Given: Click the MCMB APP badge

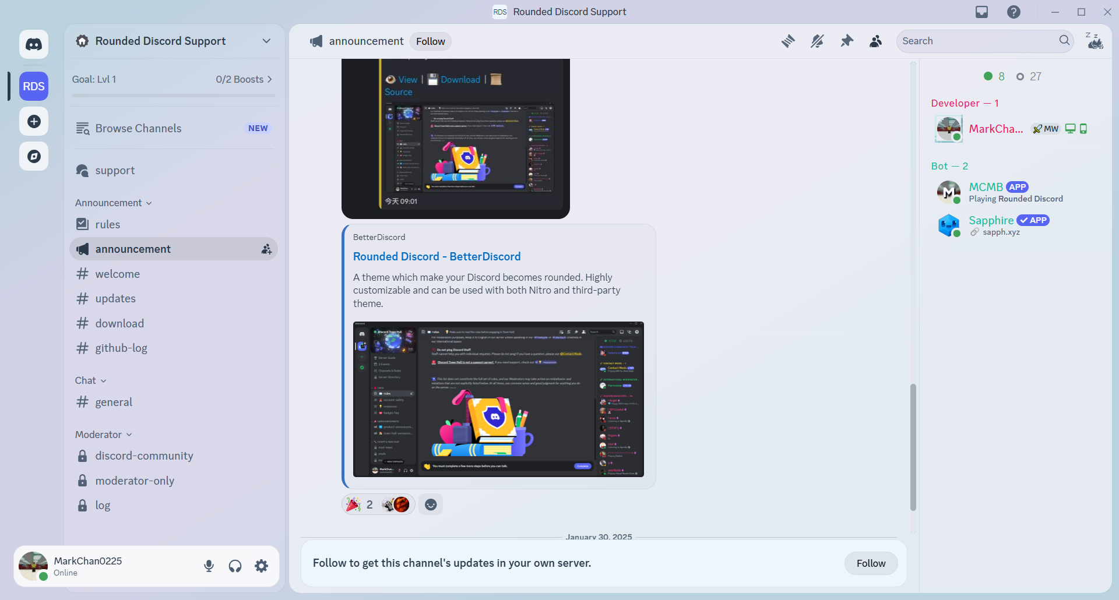Looking at the screenshot, I should pyautogui.click(x=1017, y=187).
